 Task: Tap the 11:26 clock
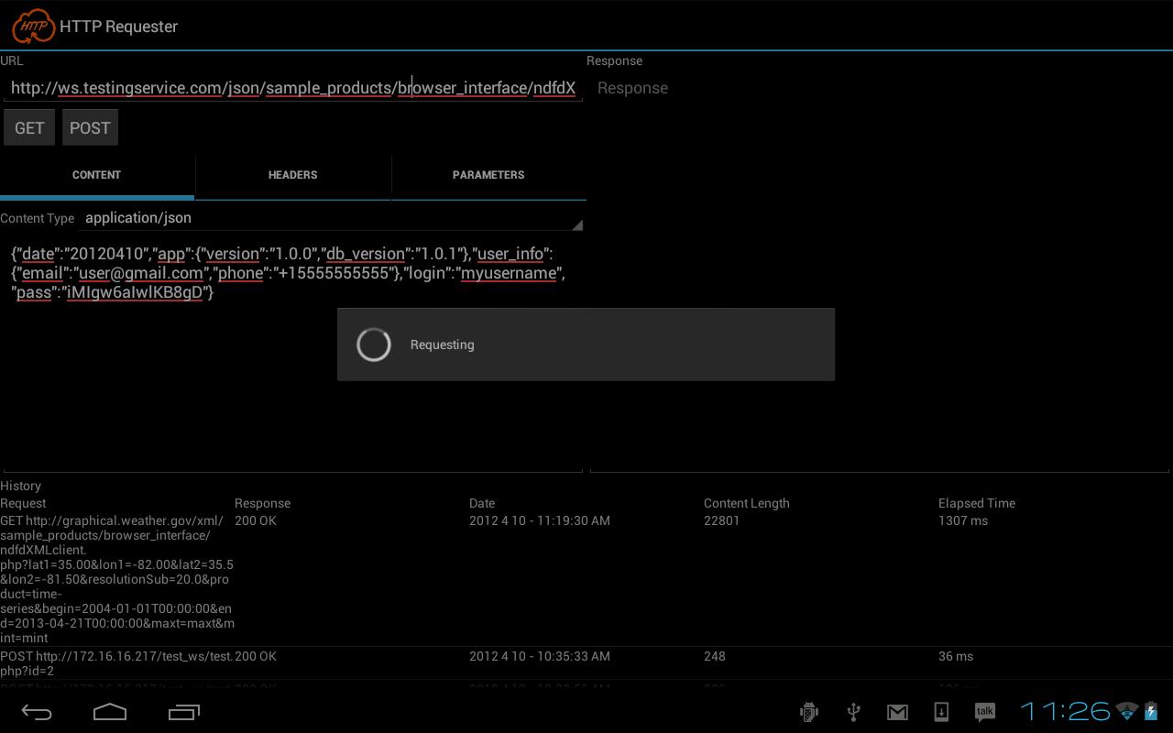(1065, 711)
